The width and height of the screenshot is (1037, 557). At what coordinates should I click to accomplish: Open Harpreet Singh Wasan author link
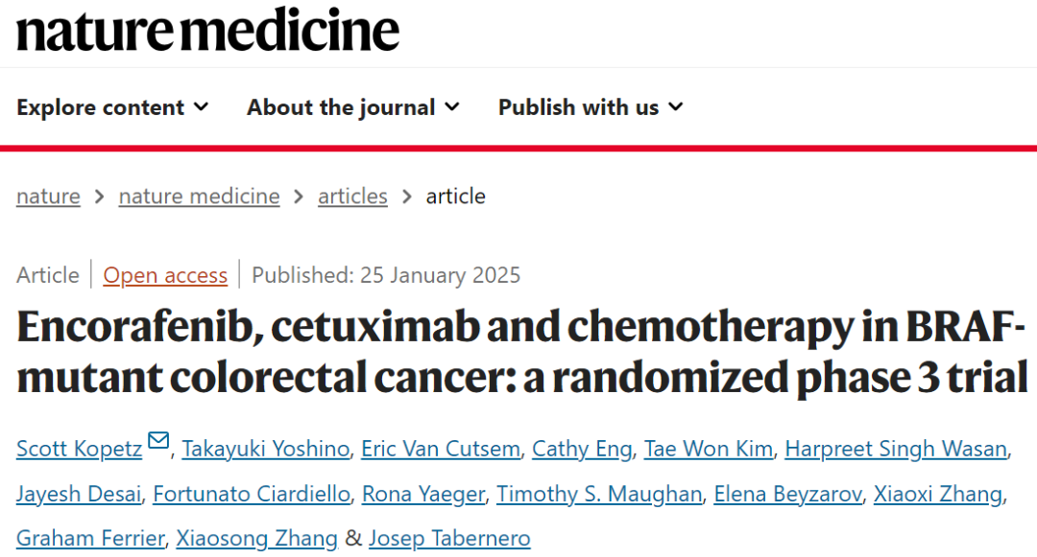(896, 449)
